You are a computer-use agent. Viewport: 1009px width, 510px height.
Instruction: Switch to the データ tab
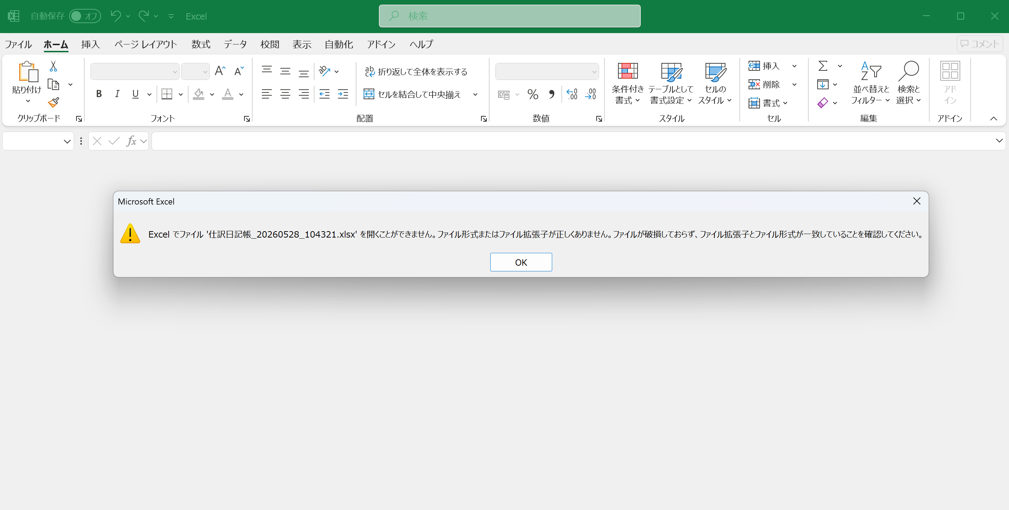point(235,44)
